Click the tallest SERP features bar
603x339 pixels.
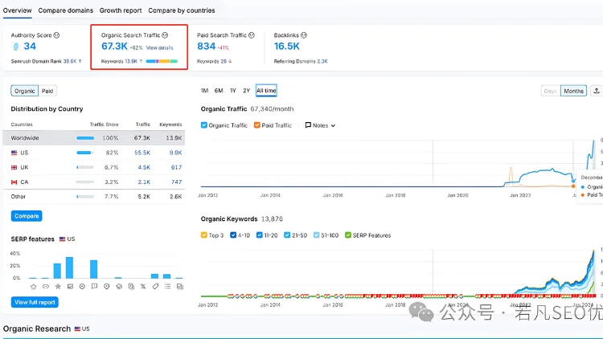tap(70, 268)
